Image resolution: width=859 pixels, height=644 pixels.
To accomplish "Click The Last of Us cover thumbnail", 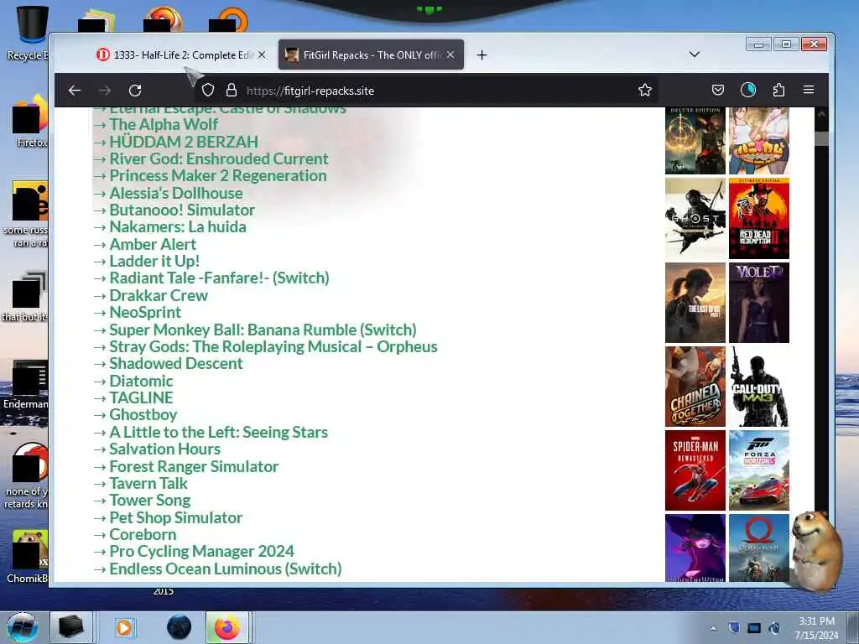I will pos(695,302).
